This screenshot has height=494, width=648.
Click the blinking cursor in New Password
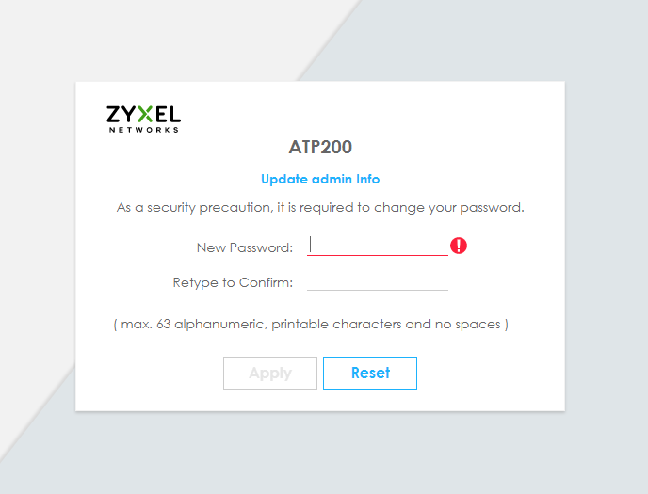point(310,246)
